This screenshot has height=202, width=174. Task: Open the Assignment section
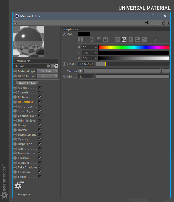pos(26,194)
